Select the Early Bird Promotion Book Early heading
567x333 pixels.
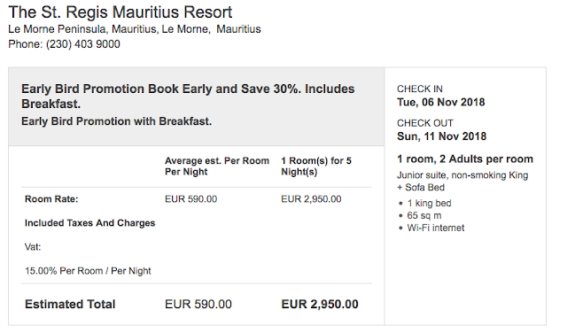pyautogui.click(x=188, y=97)
